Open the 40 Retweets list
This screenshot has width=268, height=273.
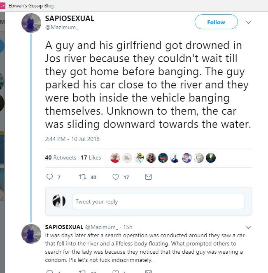(61, 157)
